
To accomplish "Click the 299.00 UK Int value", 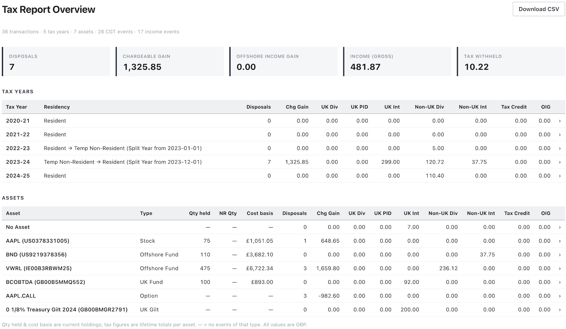I will (391, 162).
